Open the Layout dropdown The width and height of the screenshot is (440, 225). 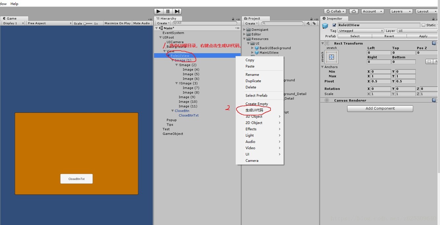pyautogui.click(x=427, y=11)
